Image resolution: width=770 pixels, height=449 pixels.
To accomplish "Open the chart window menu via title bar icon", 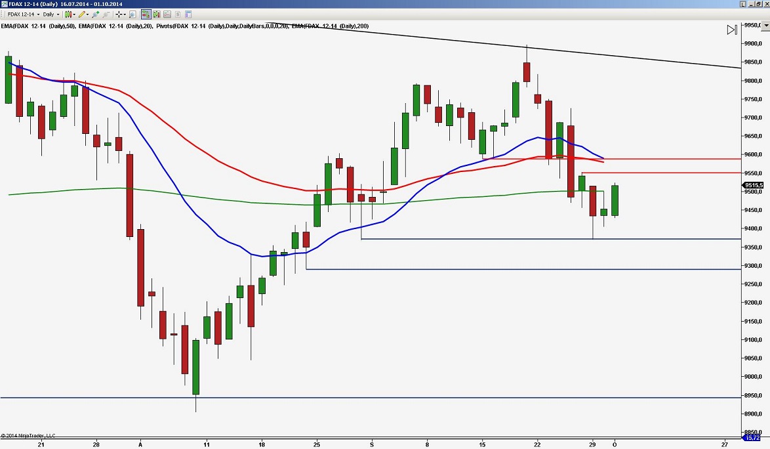I will (5, 3).
